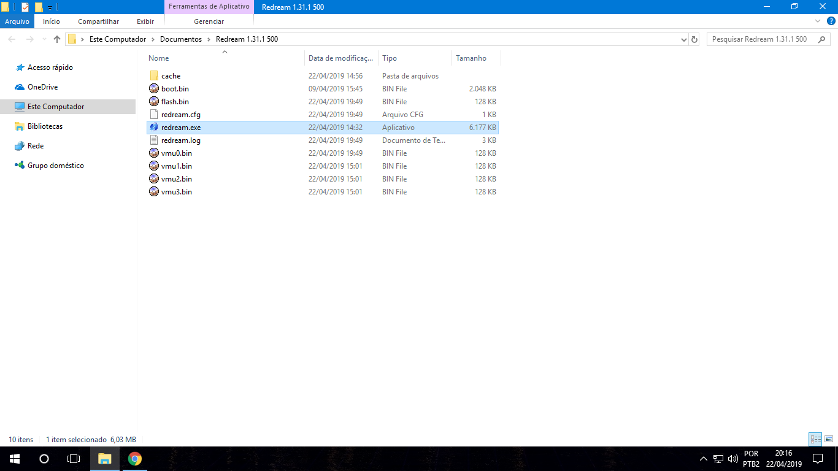The width and height of the screenshot is (838, 471).
Task: Click the 6.177 KB size cell
Action: 483,128
